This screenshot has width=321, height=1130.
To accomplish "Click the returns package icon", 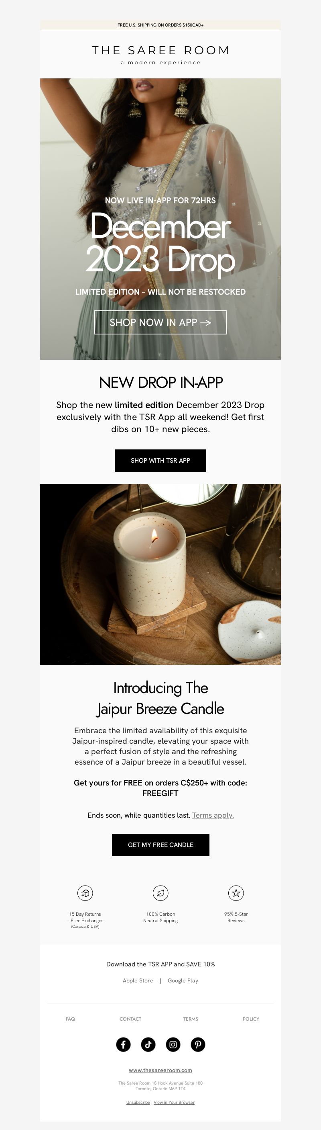I will point(85,893).
